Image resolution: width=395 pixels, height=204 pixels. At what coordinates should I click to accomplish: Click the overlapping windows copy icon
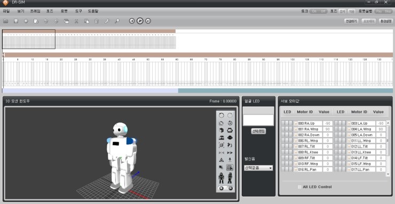tap(67, 21)
